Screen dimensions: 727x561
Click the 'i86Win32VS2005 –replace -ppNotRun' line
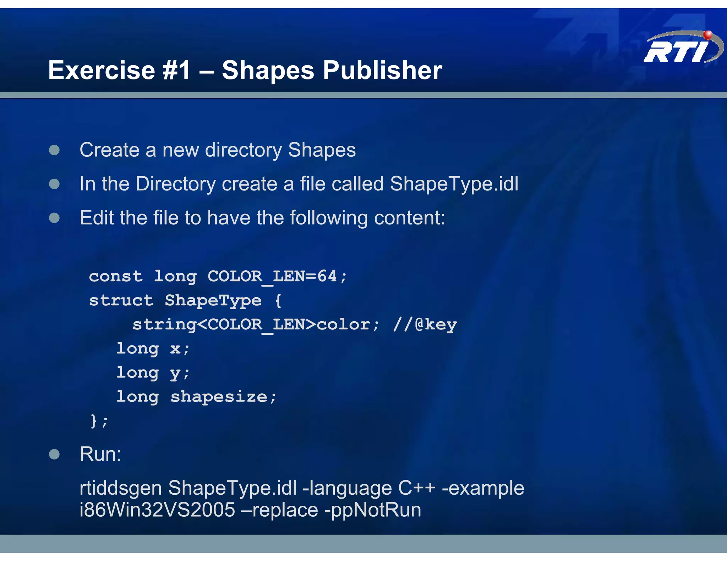pos(250,510)
